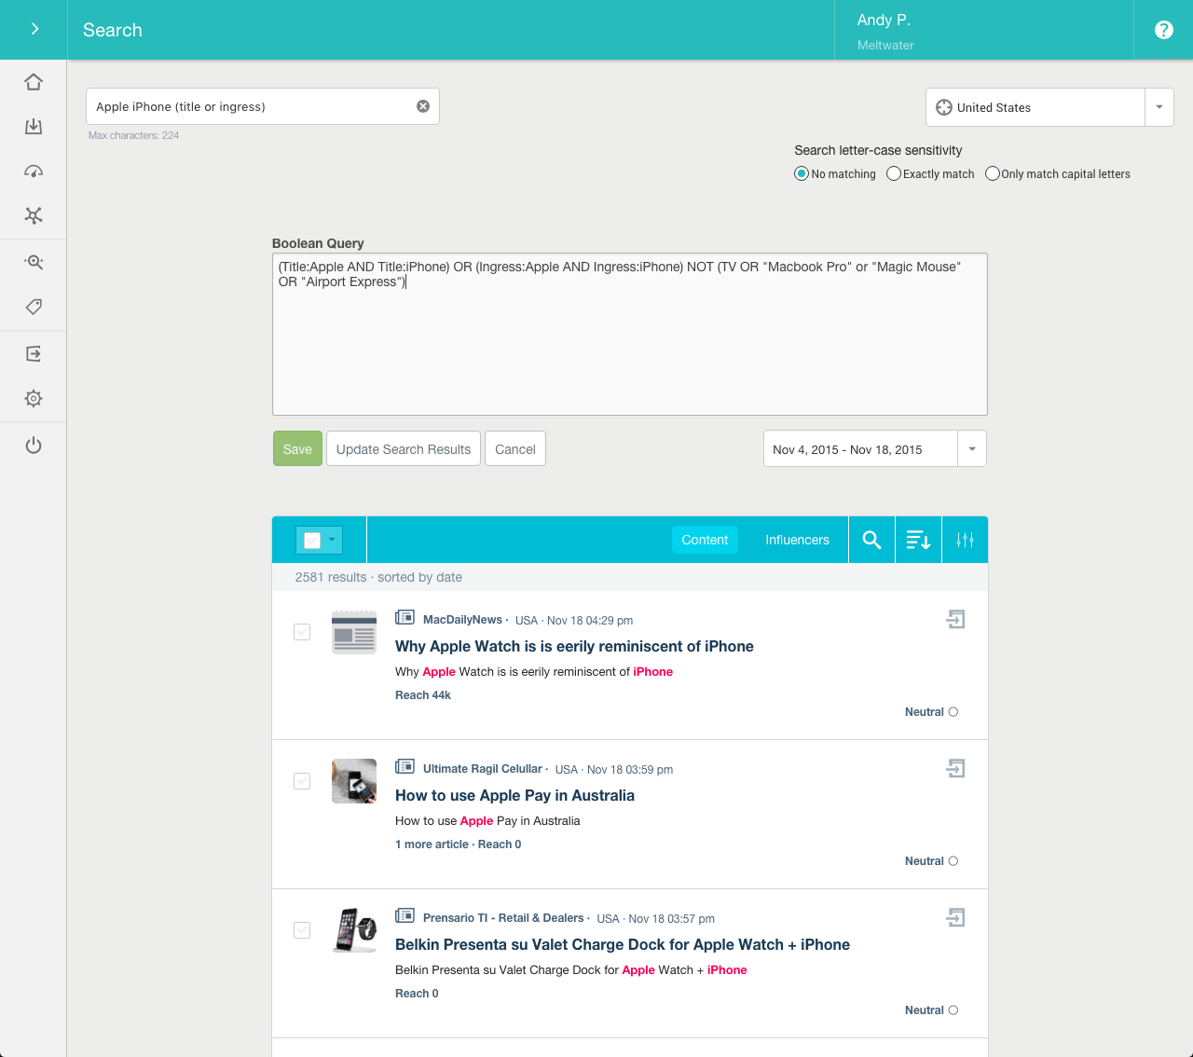This screenshot has width=1193, height=1057.
Task: Open the Nov 4 - Nov 18 date range dropdown
Action: point(874,448)
